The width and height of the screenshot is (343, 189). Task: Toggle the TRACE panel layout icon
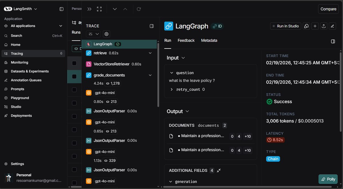(x=152, y=26)
